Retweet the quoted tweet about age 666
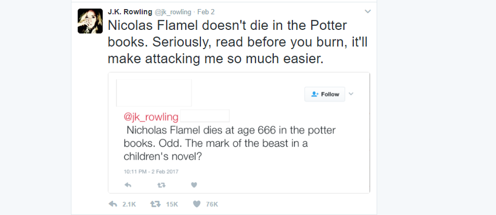 (x=161, y=185)
